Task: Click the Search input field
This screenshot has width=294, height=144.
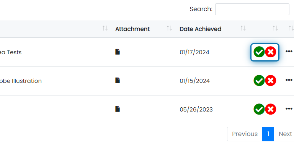Action: [x=252, y=9]
